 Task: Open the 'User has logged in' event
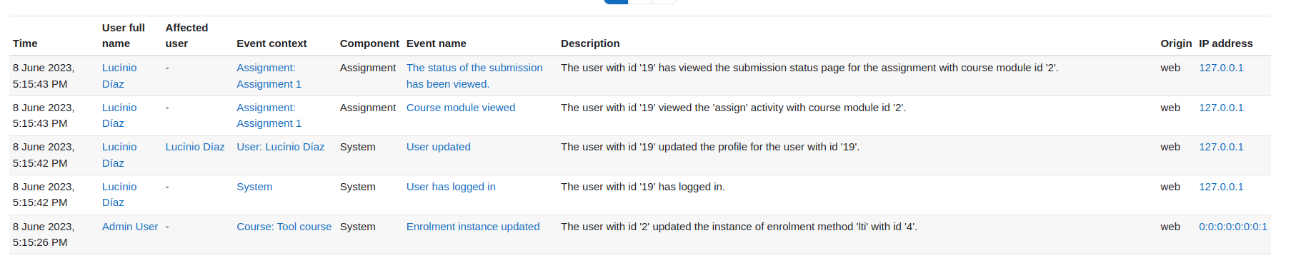pyautogui.click(x=451, y=187)
